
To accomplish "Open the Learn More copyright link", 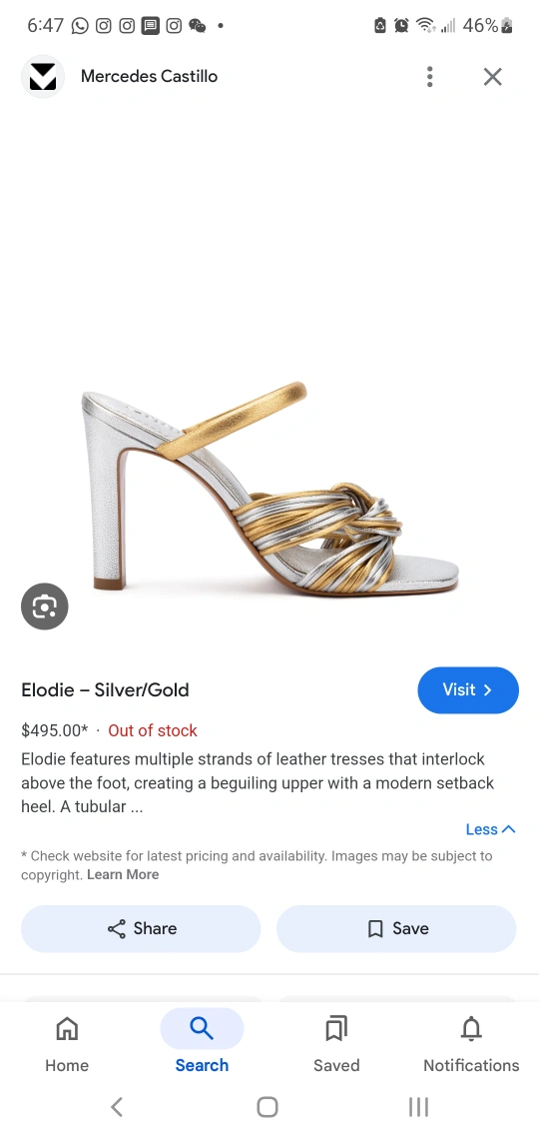I will (x=123, y=874).
